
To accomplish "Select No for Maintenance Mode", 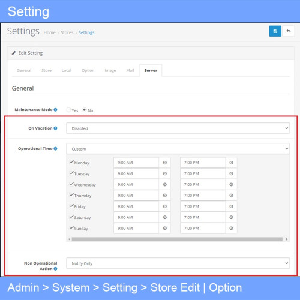I will click(85, 110).
